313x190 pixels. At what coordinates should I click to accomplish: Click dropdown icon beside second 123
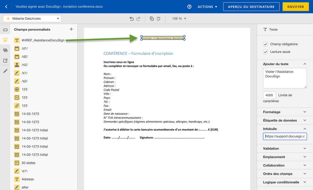pyautogui.click(x=17, y=98)
